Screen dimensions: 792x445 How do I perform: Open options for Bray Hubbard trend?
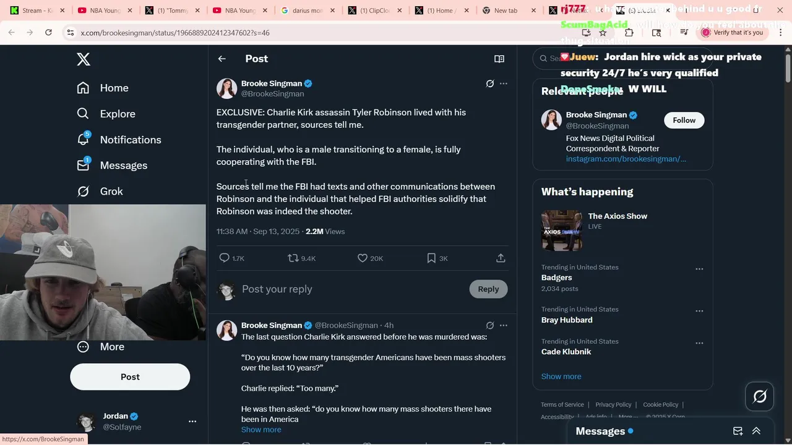(699, 311)
